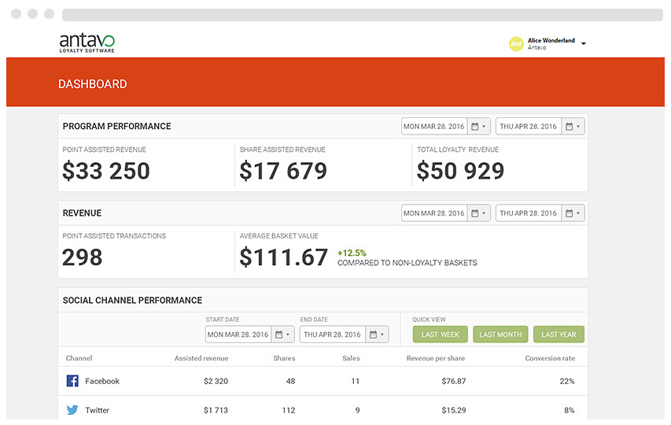
Task: Sort by Assisted revenue column header
Action: [x=201, y=359]
